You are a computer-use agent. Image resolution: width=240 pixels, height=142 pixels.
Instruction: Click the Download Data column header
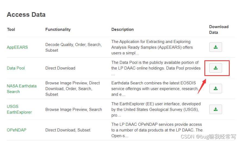(x=219, y=29)
